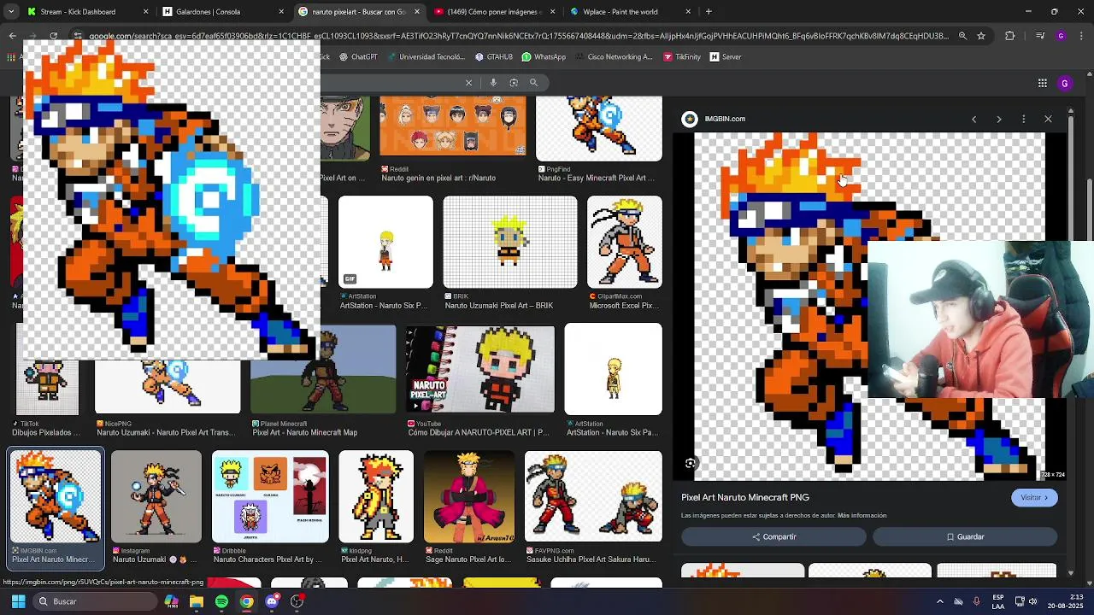
Task: Open the ChatGPT bookmark
Action: tap(357, 57)
